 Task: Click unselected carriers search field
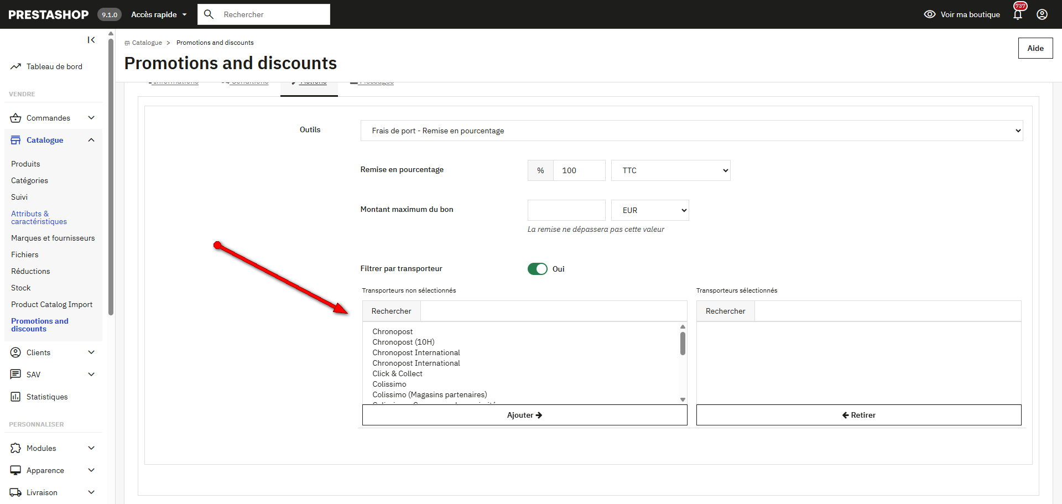click(553, 311)
